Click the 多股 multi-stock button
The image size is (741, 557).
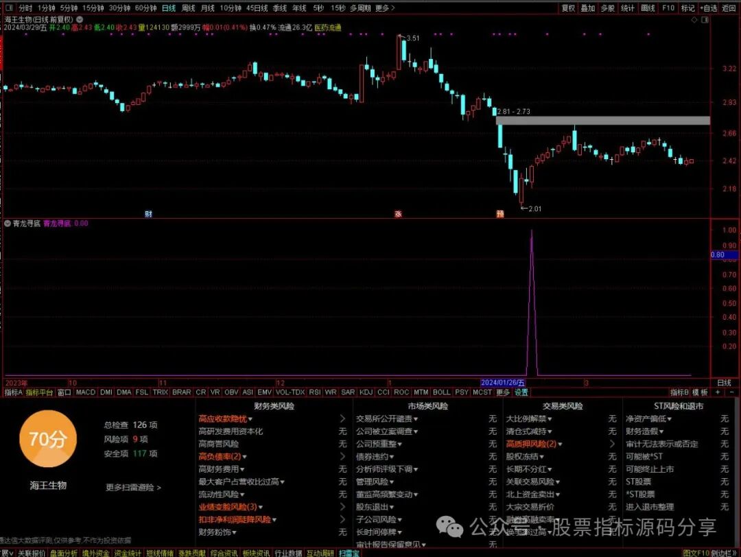(x=608, y=8)
